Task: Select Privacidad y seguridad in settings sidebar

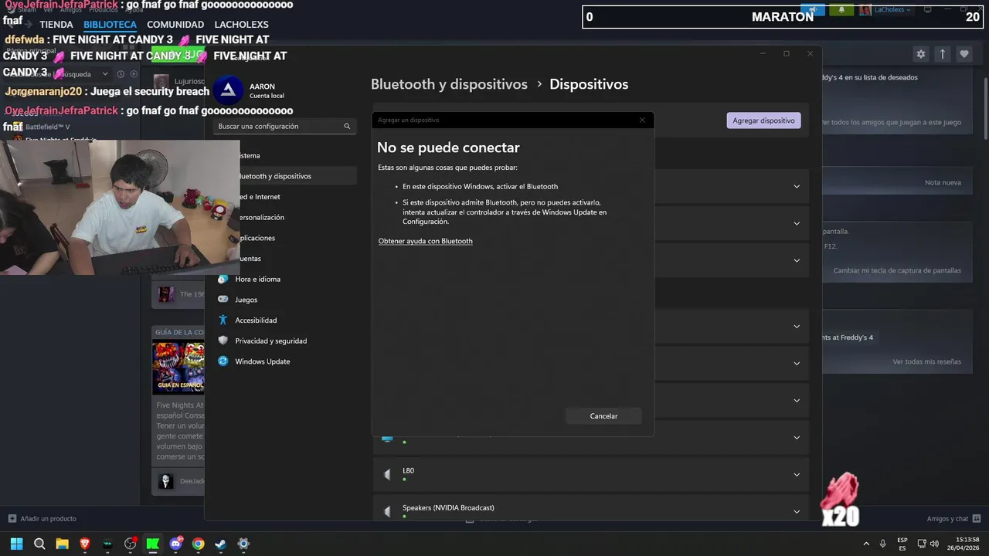Action: [x=286, y=341]
